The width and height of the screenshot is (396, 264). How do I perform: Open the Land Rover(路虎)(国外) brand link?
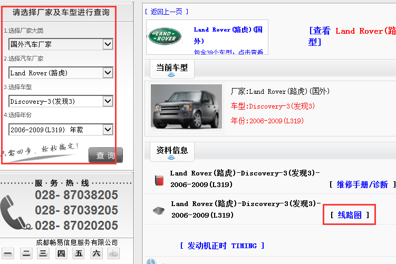click(x=228, y=35)
